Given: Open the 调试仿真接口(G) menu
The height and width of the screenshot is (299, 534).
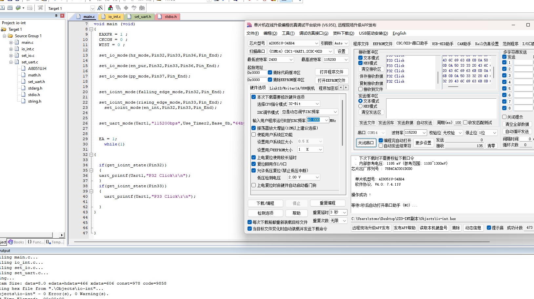Looking at the screenshot, I should (314, 33).
